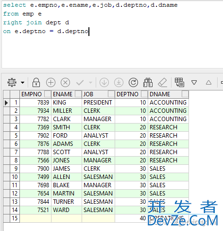Click the cell with 7934

tap(35, 111)
